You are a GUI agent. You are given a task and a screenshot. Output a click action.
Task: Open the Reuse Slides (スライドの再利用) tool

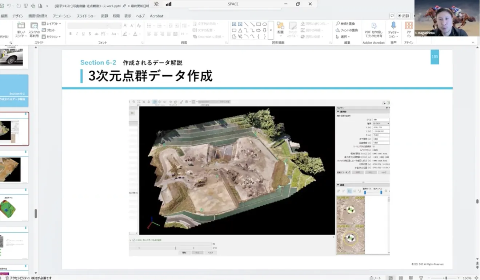(34, 26)
